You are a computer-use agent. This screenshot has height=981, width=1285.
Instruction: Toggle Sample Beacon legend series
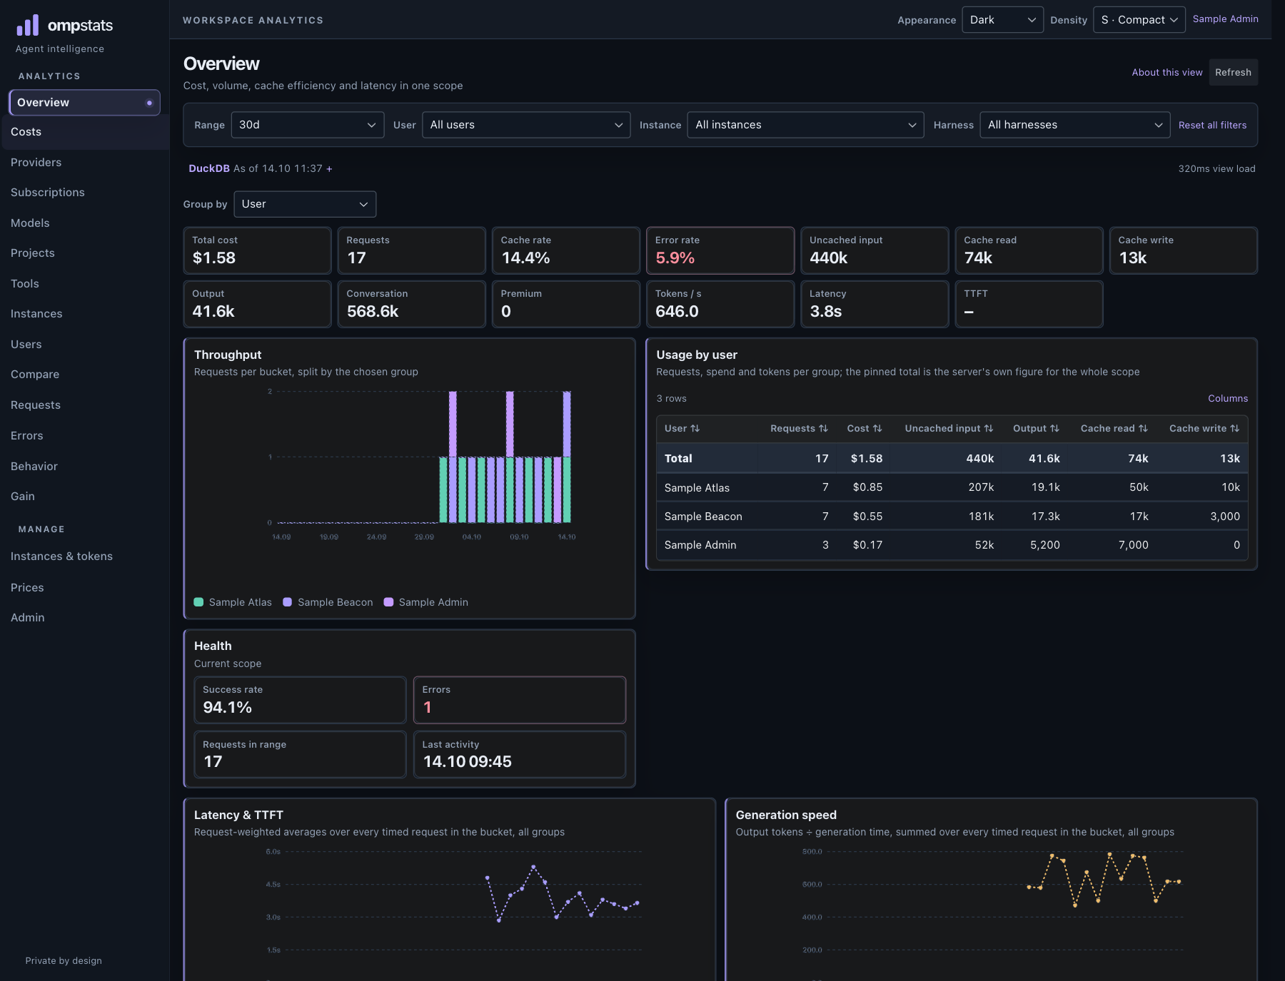(x=328, y=602)
